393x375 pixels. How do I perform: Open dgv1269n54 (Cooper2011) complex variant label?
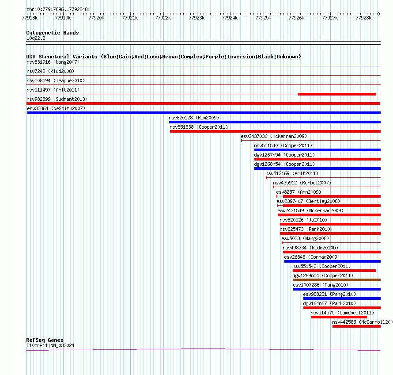[x=323, y=276]
